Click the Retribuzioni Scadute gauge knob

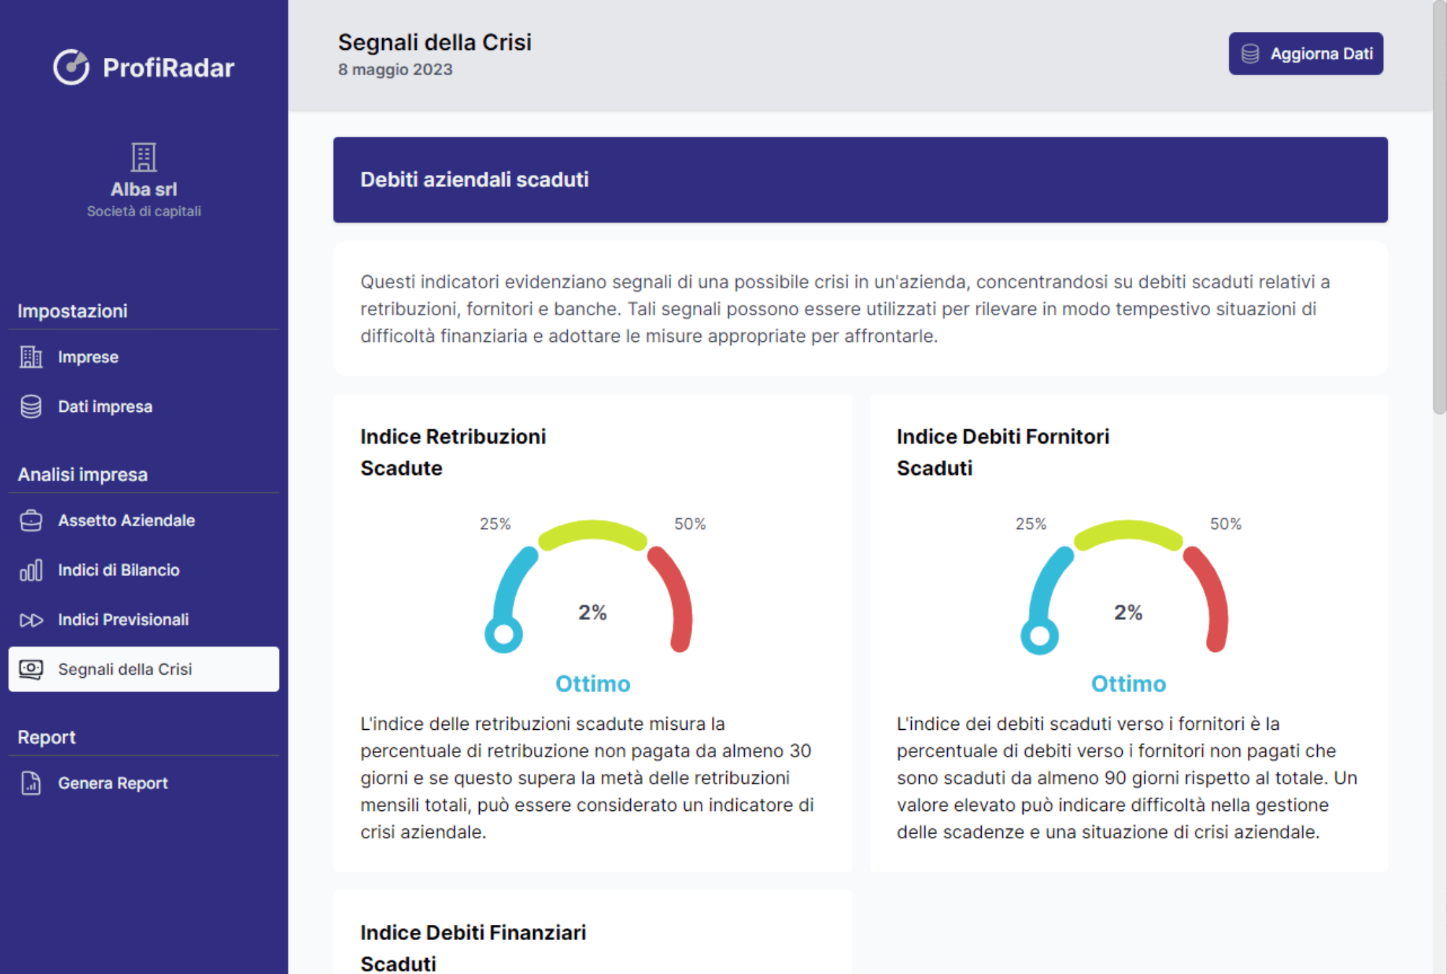click(x=504, y=634)
